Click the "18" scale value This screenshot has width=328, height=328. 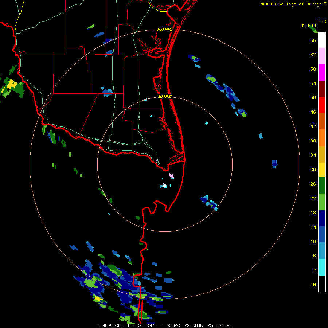pos(313,213)
